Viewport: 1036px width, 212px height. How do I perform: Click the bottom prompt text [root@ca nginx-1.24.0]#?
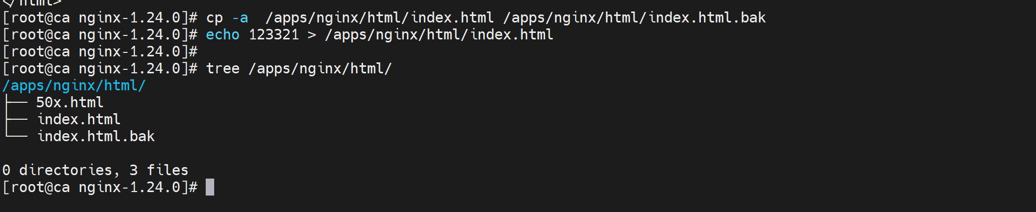[100, 187]
